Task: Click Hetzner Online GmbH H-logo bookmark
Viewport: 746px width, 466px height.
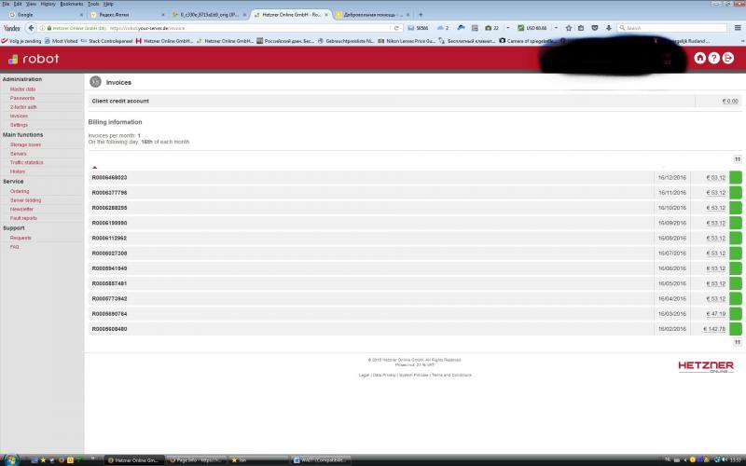Action: [164, 41]
